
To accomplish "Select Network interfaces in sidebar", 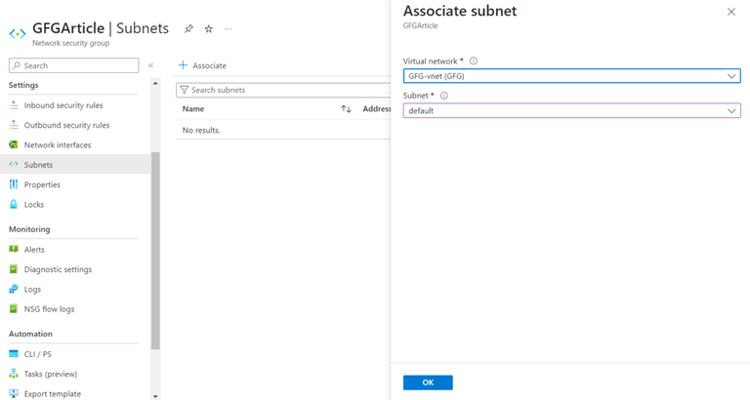I will coord(58,145).
